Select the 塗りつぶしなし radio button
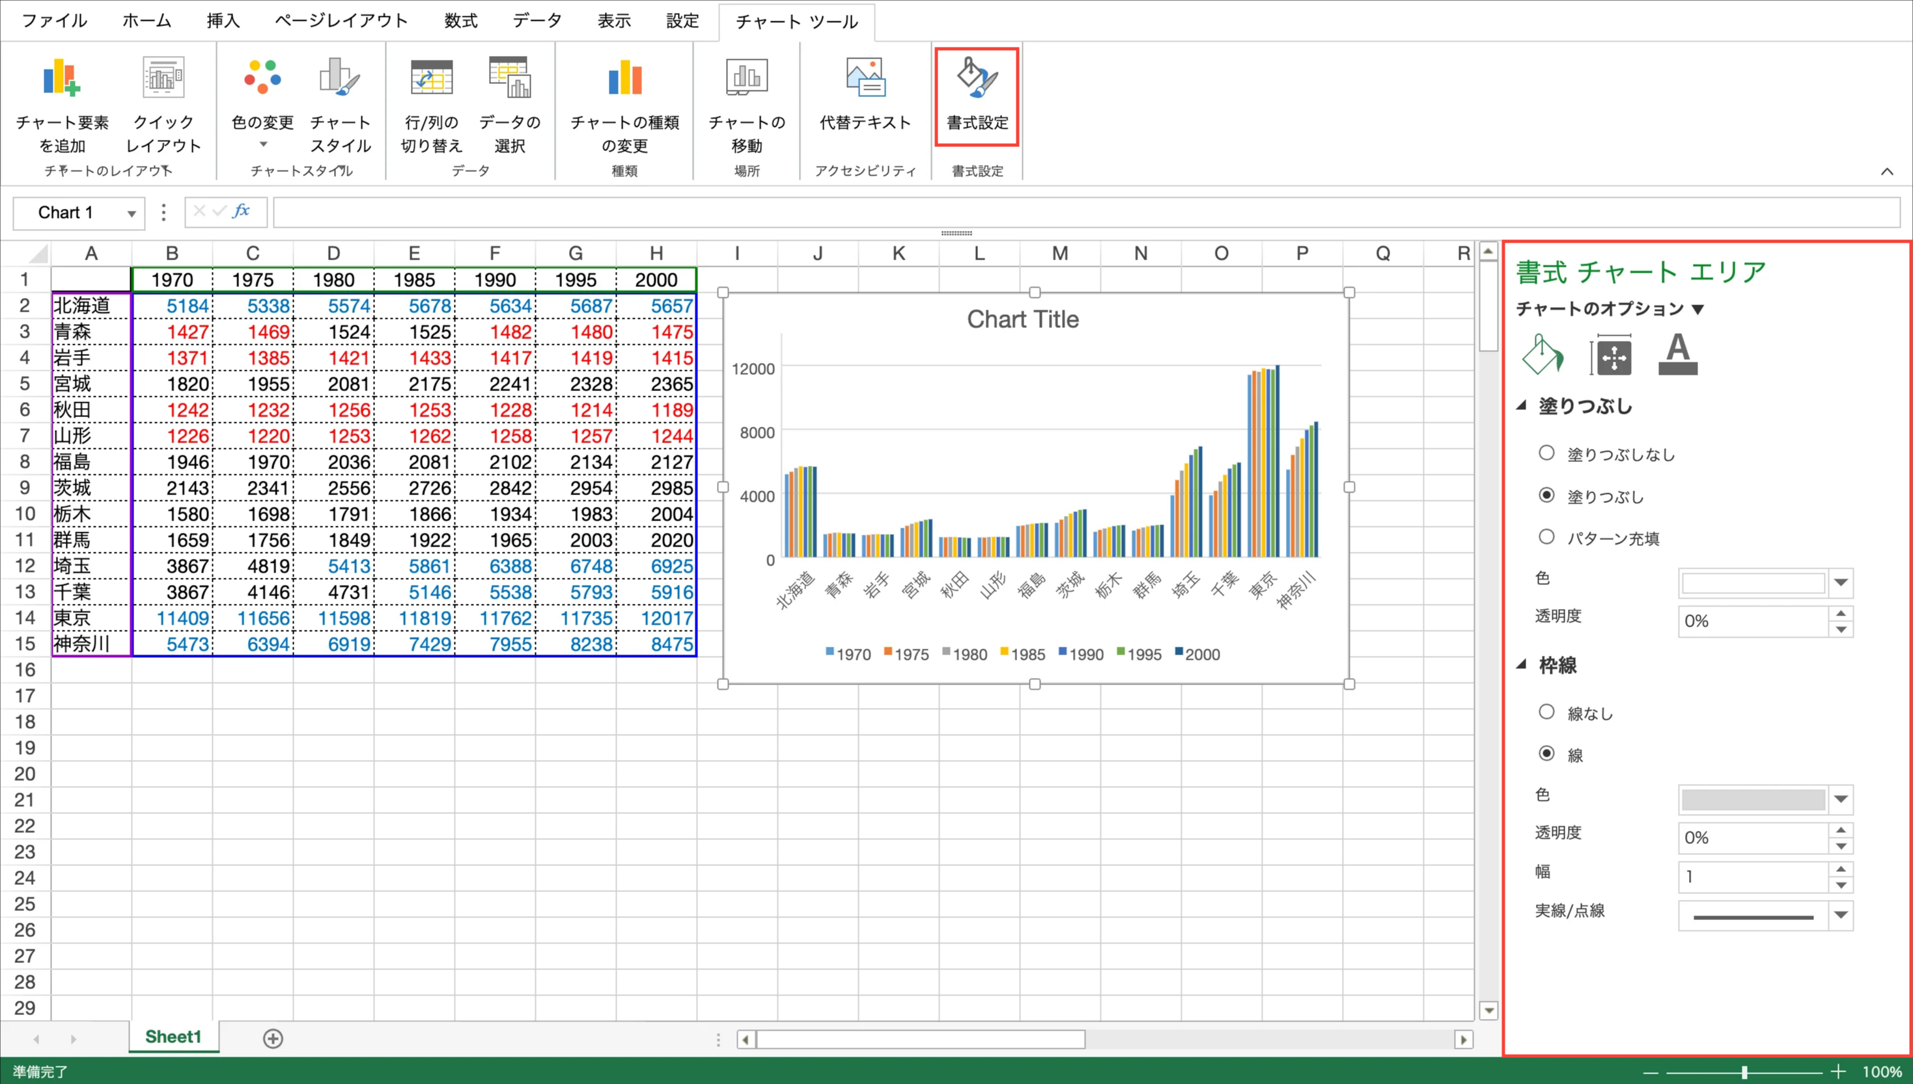The height and width of the screenshot is (1084, 1913). pos(1546,453)
